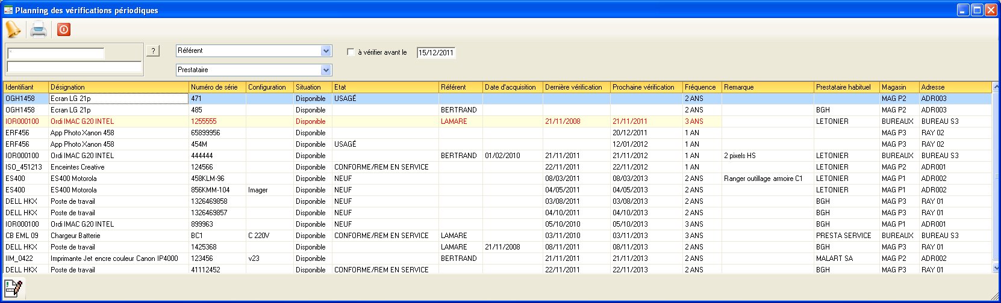Click the 'Imprimante Jet encre couleur Canon IP4000' cell
1001x303 pixels.
[x=119, y=259]
